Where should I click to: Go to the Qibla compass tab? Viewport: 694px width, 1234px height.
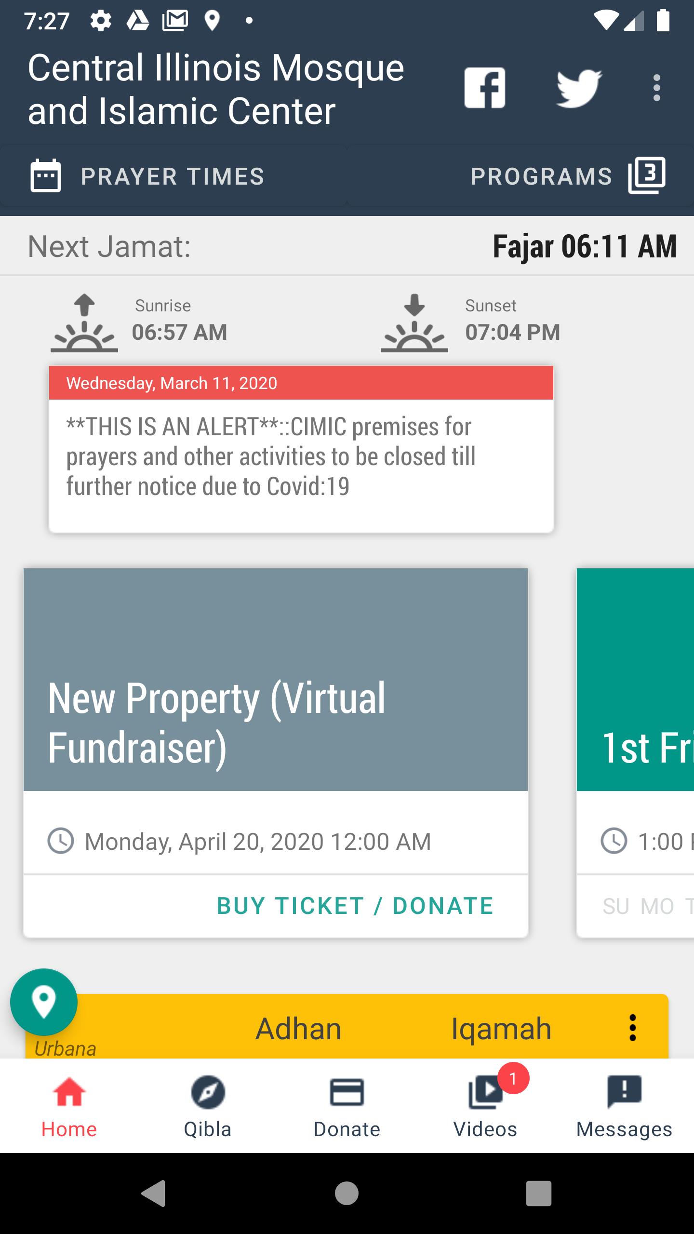(x=208, y=1107)
